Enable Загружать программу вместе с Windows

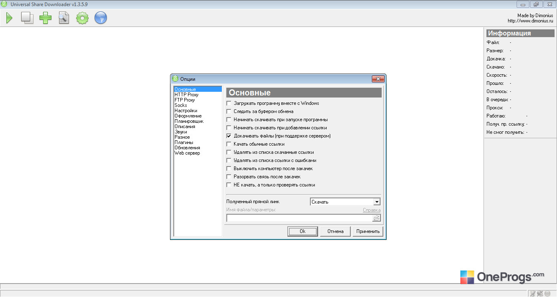229,103
